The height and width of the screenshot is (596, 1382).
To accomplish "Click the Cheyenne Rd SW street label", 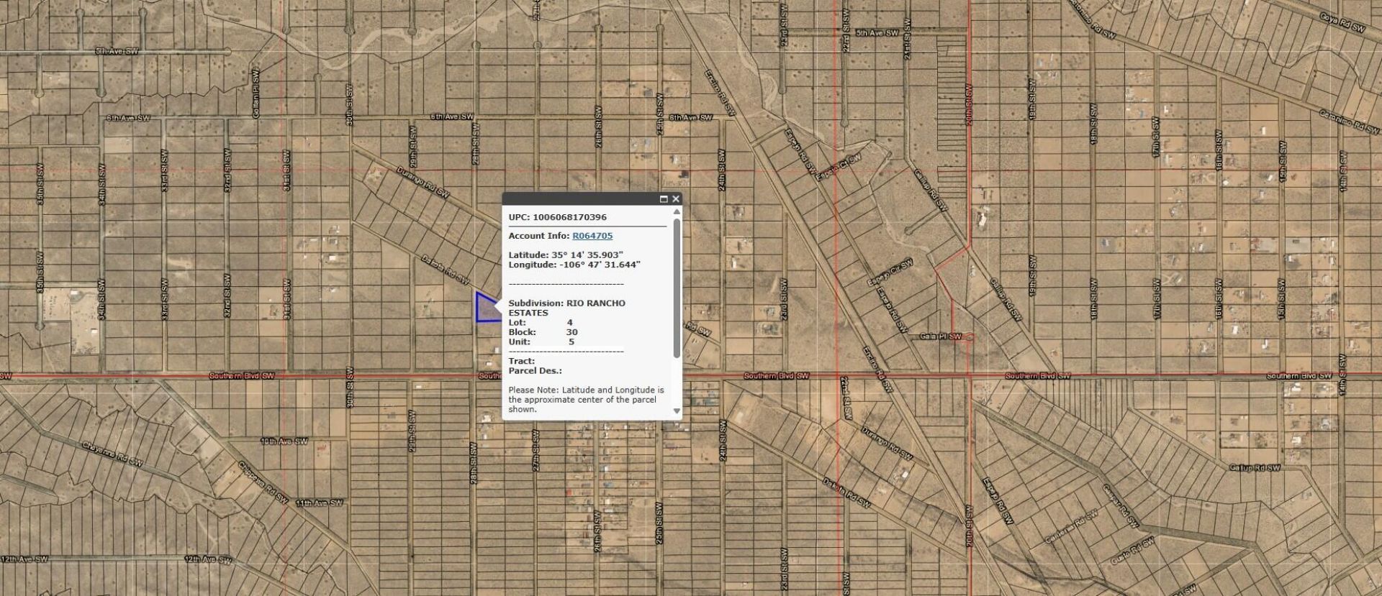I will tap(112, 454).
